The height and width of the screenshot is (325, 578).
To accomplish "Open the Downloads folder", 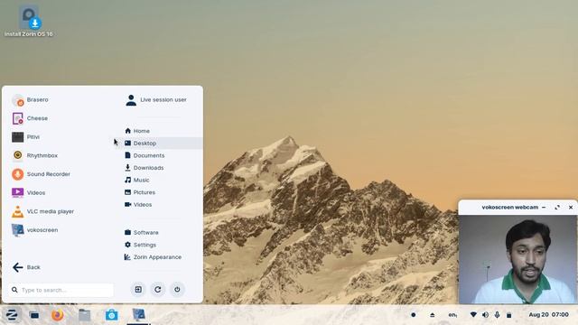I will tap(144, 168).
